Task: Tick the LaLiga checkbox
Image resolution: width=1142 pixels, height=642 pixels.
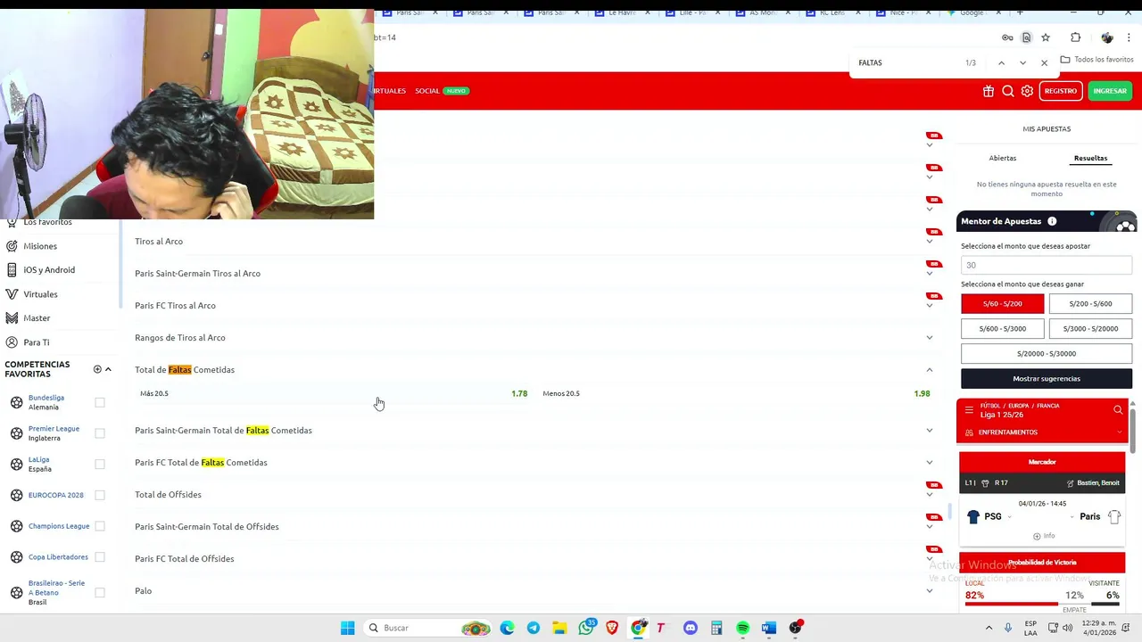Action: click(x=100, y=464)
